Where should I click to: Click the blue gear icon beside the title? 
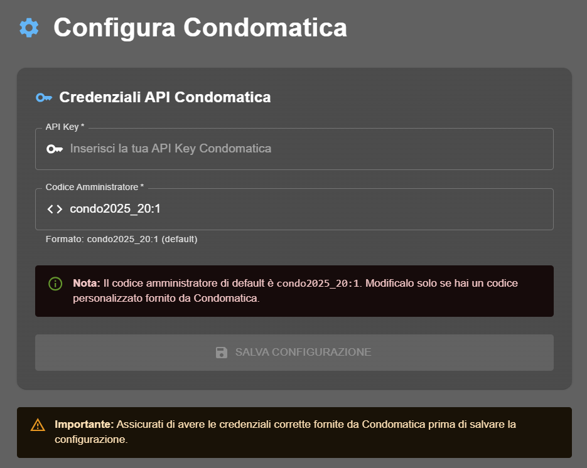point(28,28)
